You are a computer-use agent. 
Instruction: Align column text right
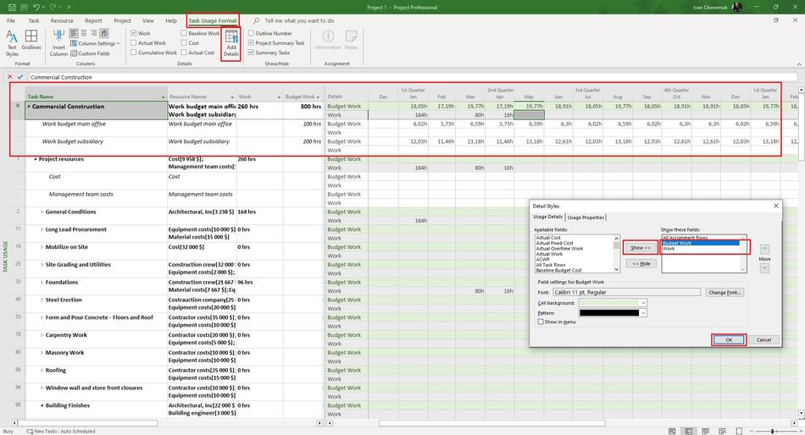pyautogui.click(x=93, y=33)
